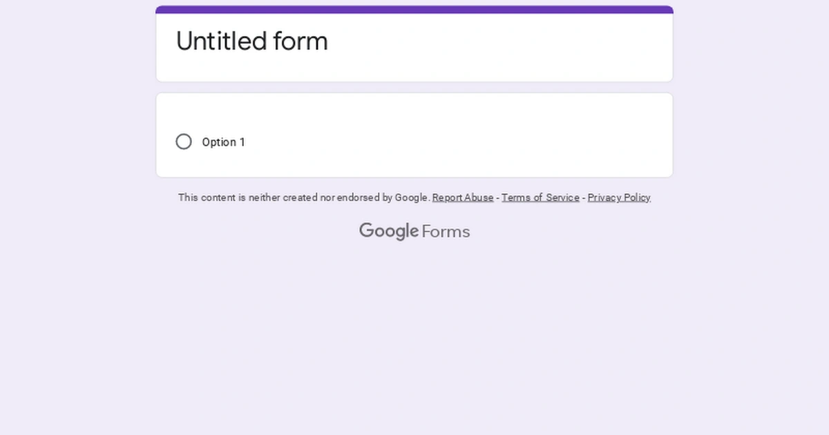
Task: Click the blank area above Option 1
Action: click(x=414, y=110)
